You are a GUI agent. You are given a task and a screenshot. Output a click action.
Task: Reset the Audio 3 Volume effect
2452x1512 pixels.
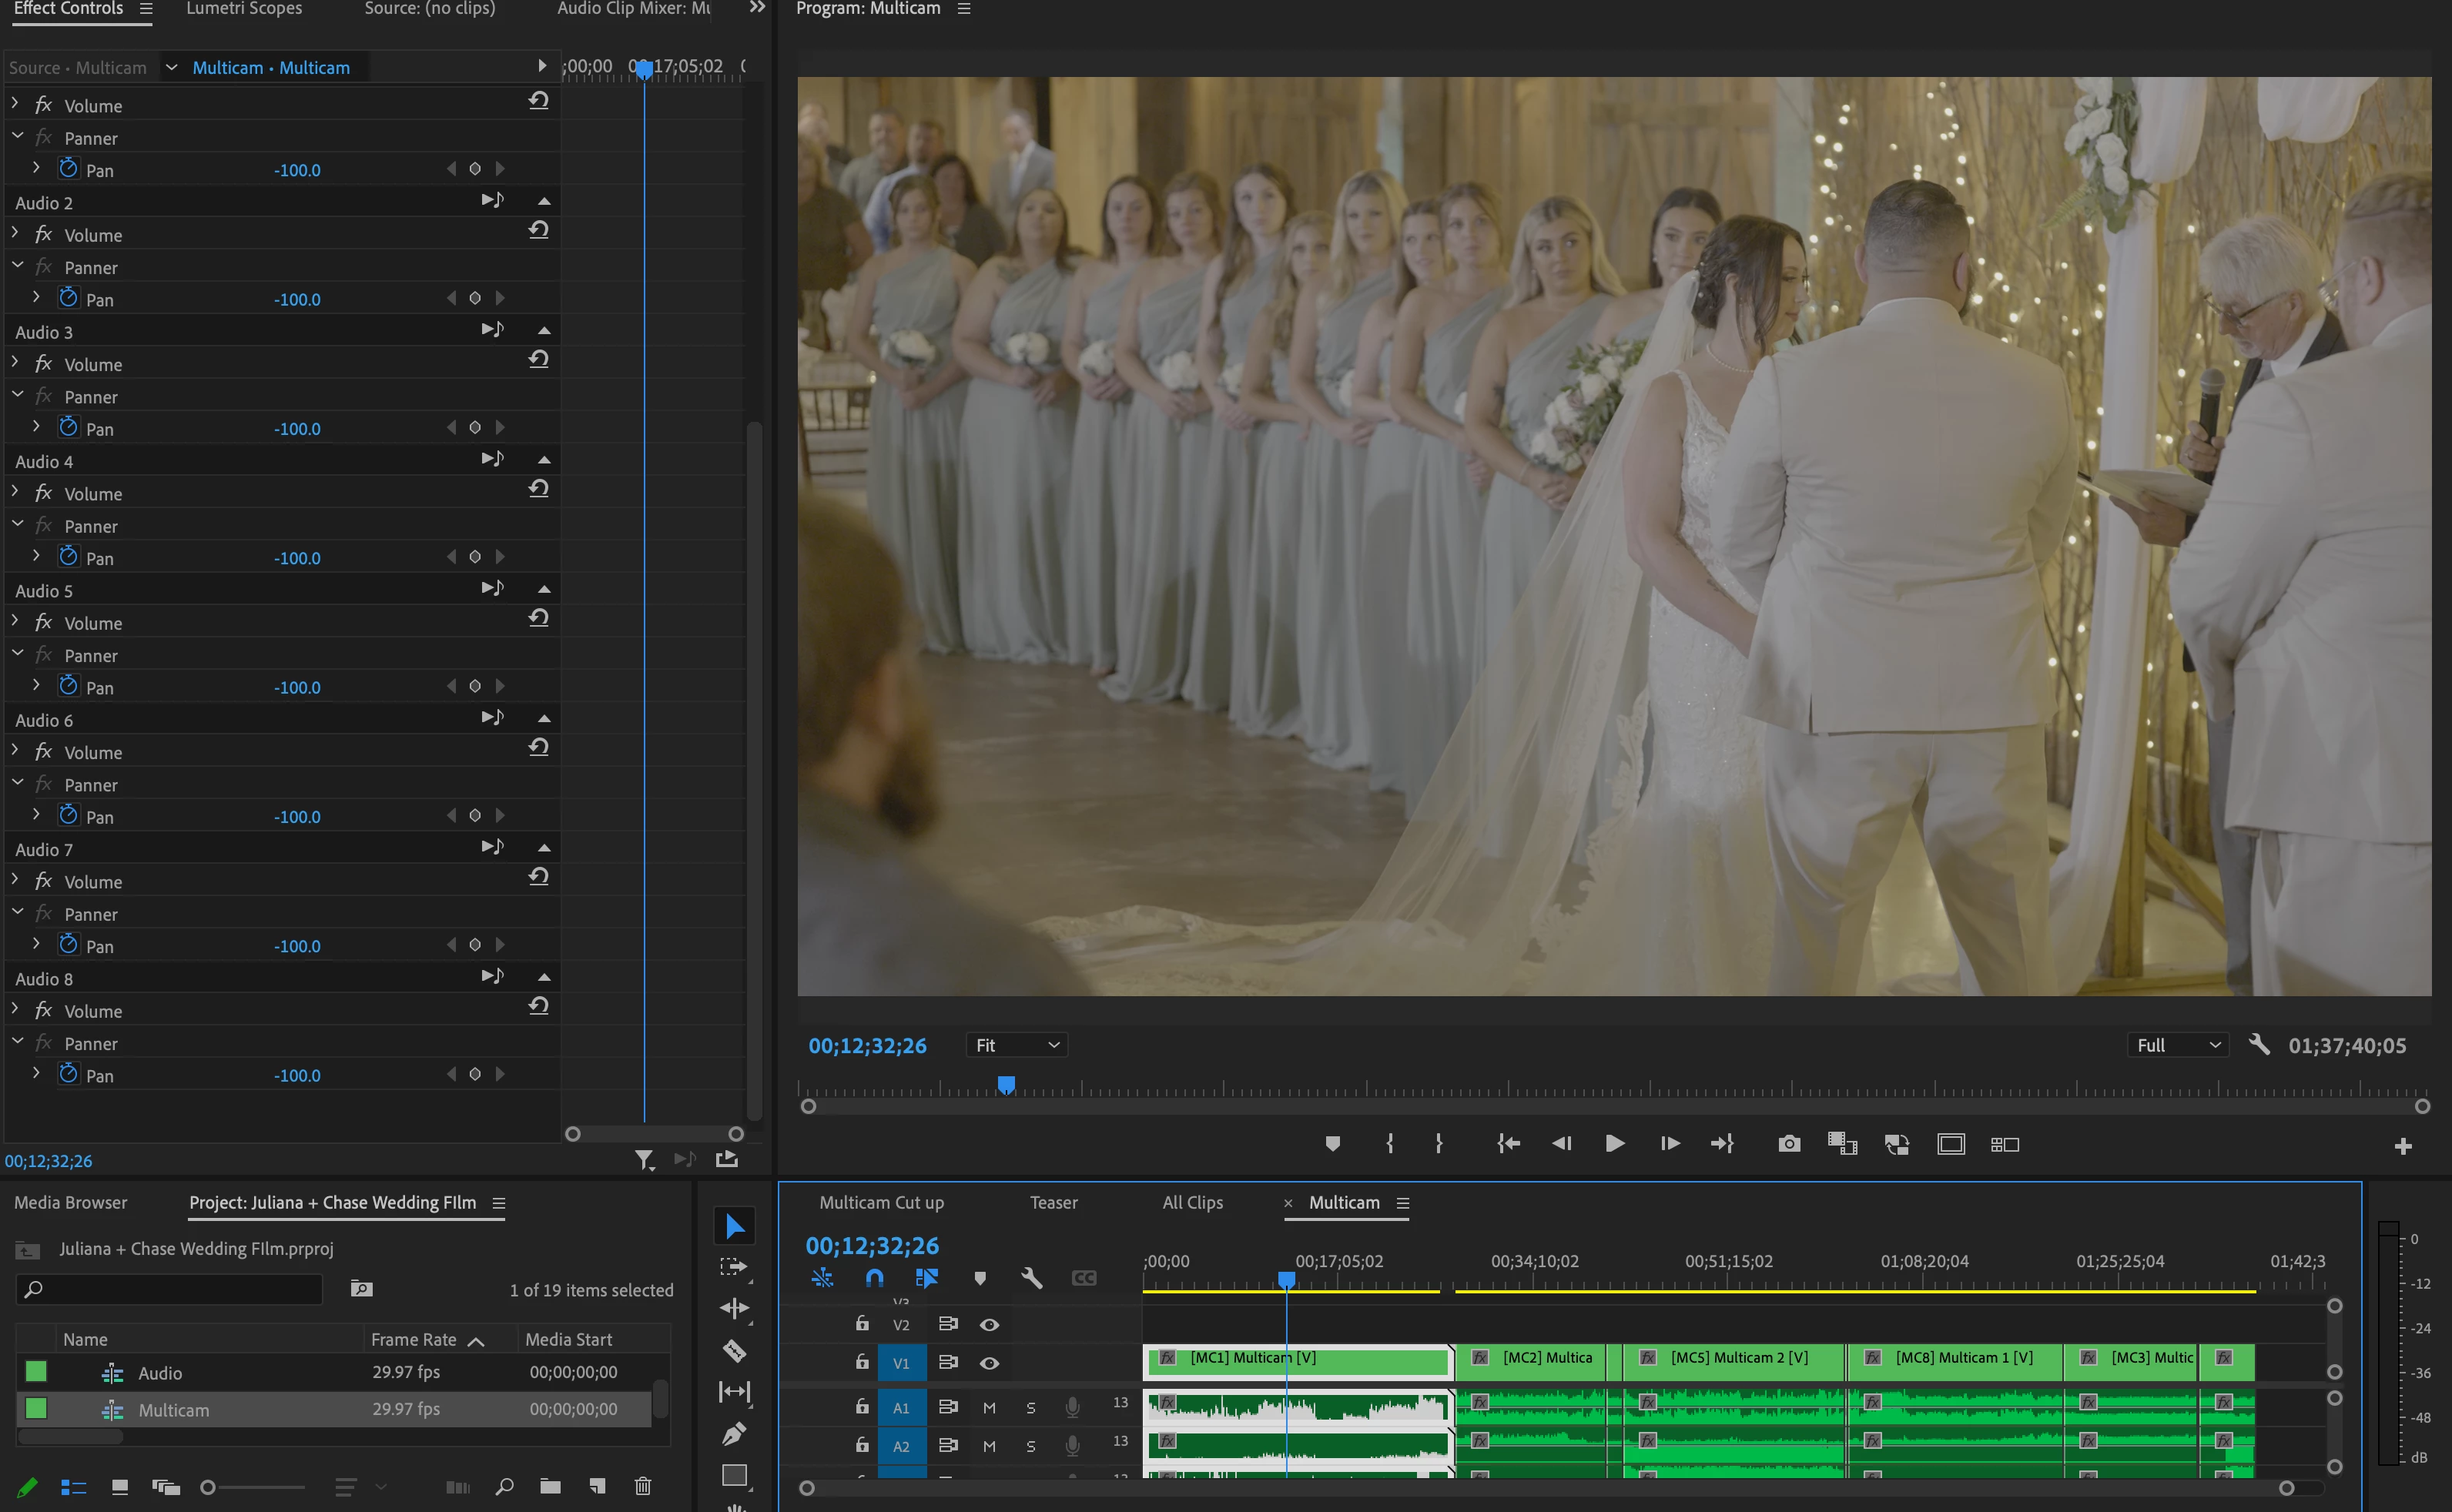[538, 359]
